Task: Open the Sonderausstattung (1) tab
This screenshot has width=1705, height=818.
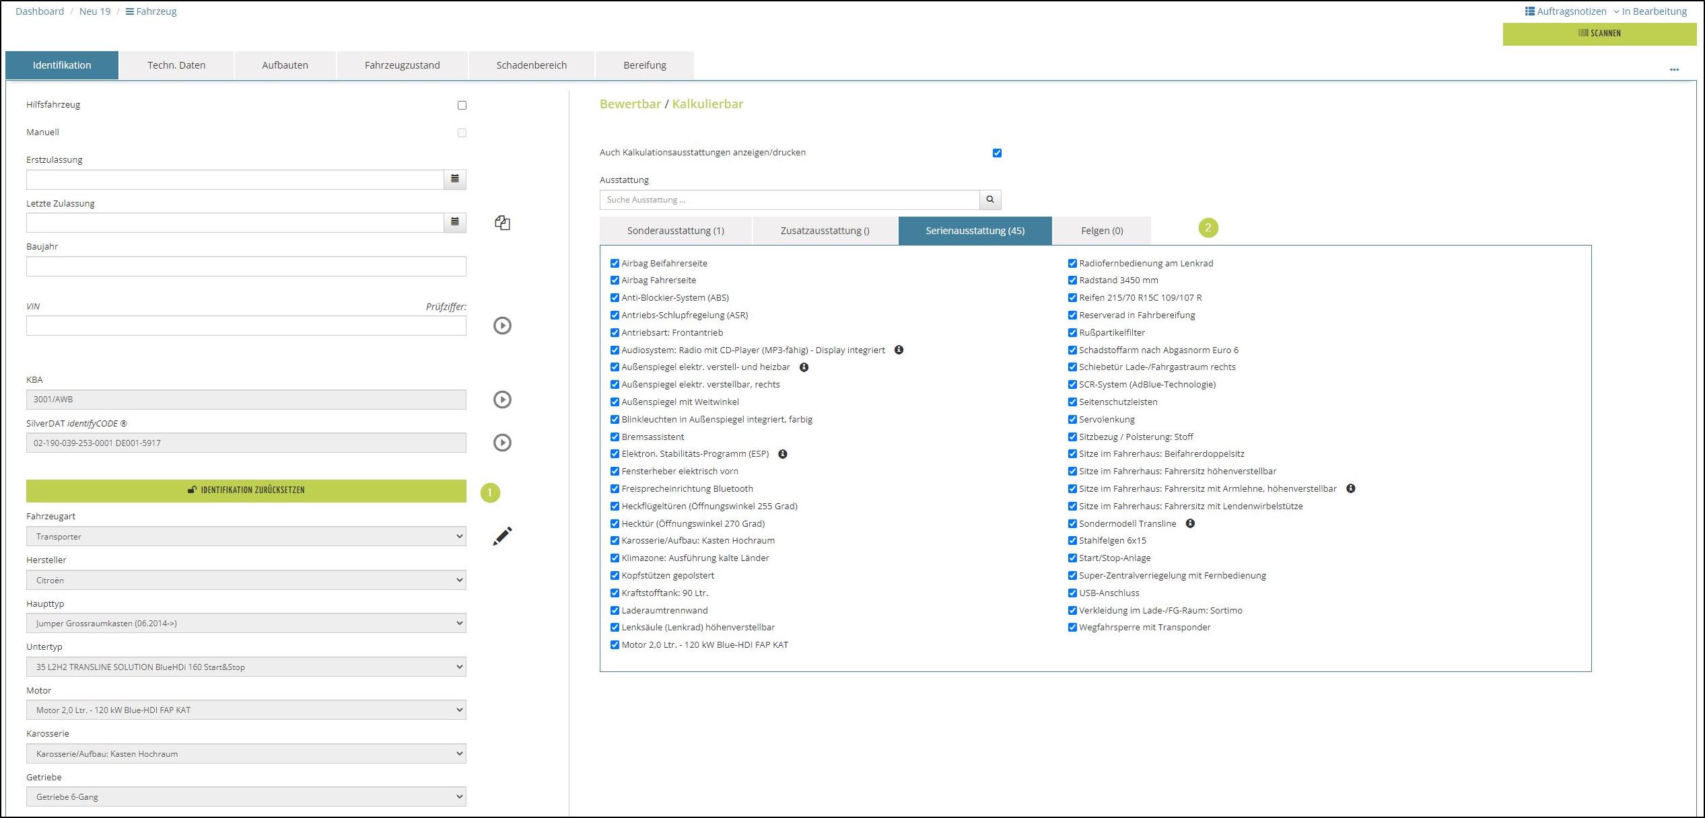Action: [x=675, y=231]
